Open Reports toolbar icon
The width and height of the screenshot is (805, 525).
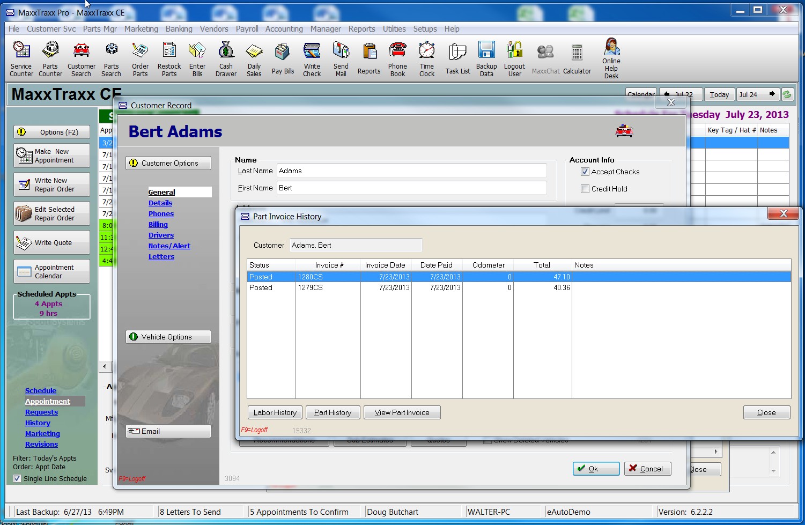[x=369, y=59]
